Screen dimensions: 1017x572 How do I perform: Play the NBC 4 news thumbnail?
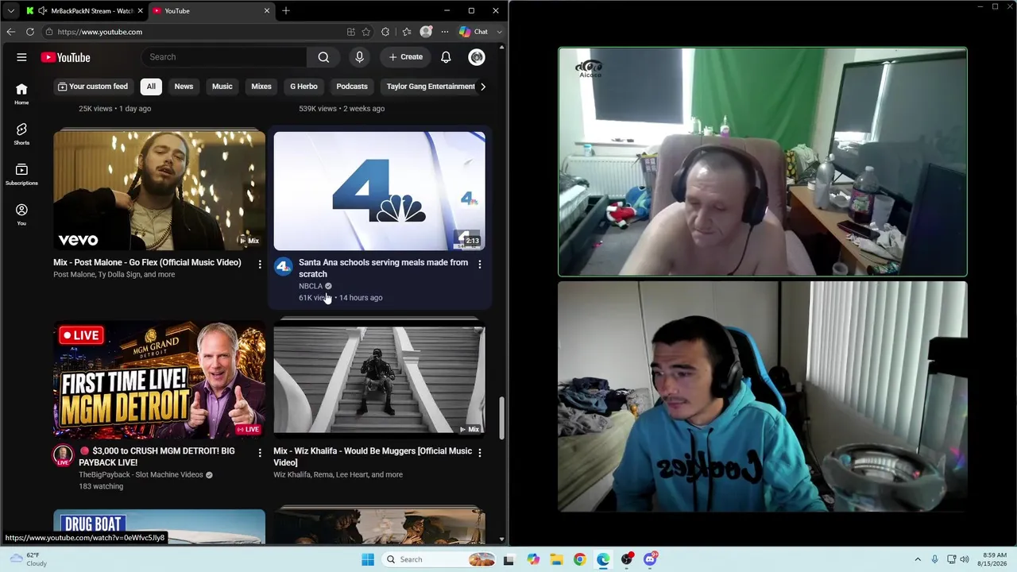(x=380, y=191)
